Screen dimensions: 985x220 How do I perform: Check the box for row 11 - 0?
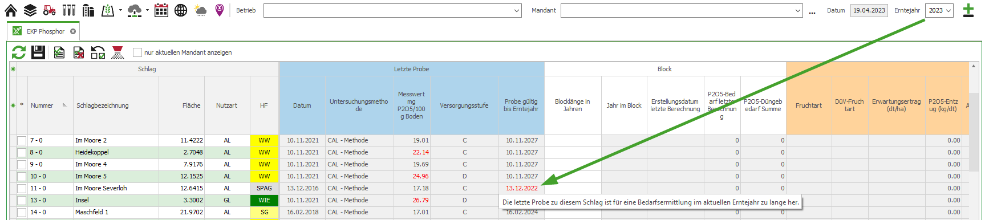[22, 188]
